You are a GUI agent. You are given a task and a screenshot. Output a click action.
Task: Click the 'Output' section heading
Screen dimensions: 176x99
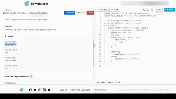click(x=8, y=26)
